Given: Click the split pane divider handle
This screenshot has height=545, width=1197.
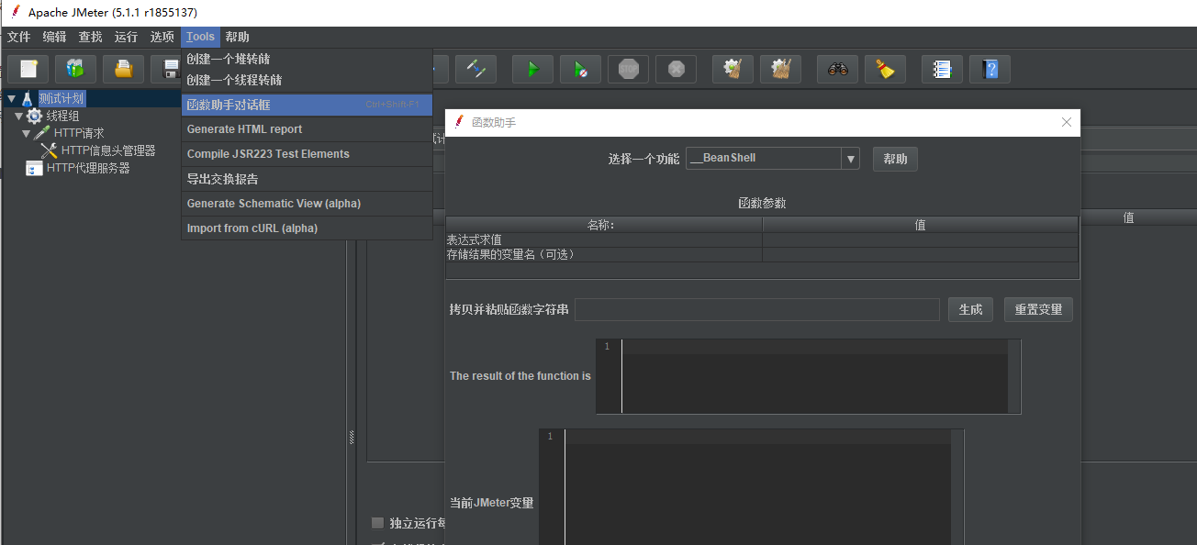Looking at the screenshot, I should [x=352, y=438].
